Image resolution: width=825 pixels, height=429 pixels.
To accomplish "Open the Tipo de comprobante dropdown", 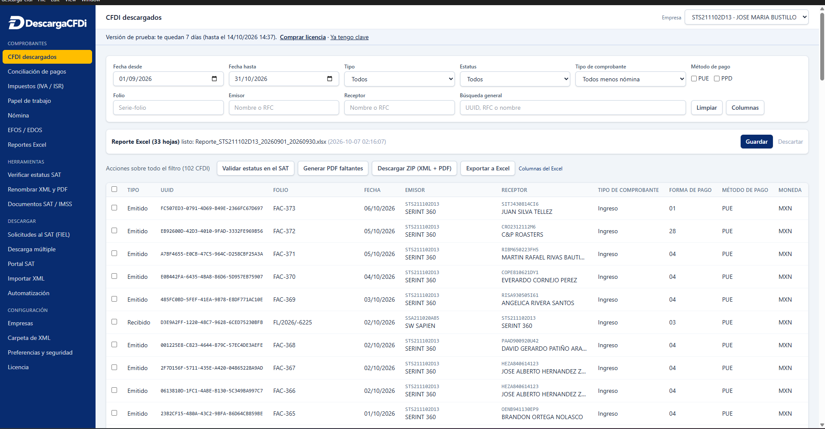I will (x=630, y=79).
